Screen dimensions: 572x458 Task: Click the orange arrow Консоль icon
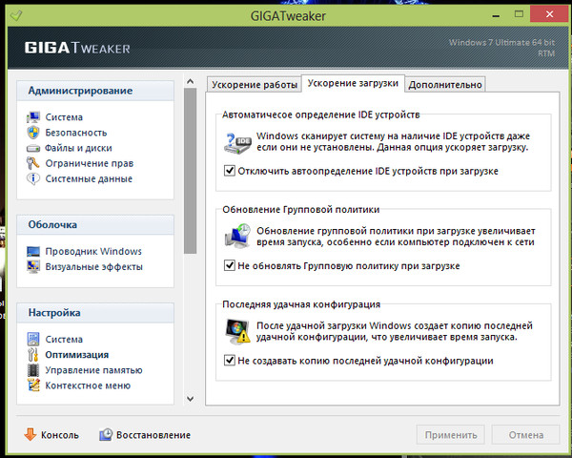pyautogui.click(x=30, y=435)
